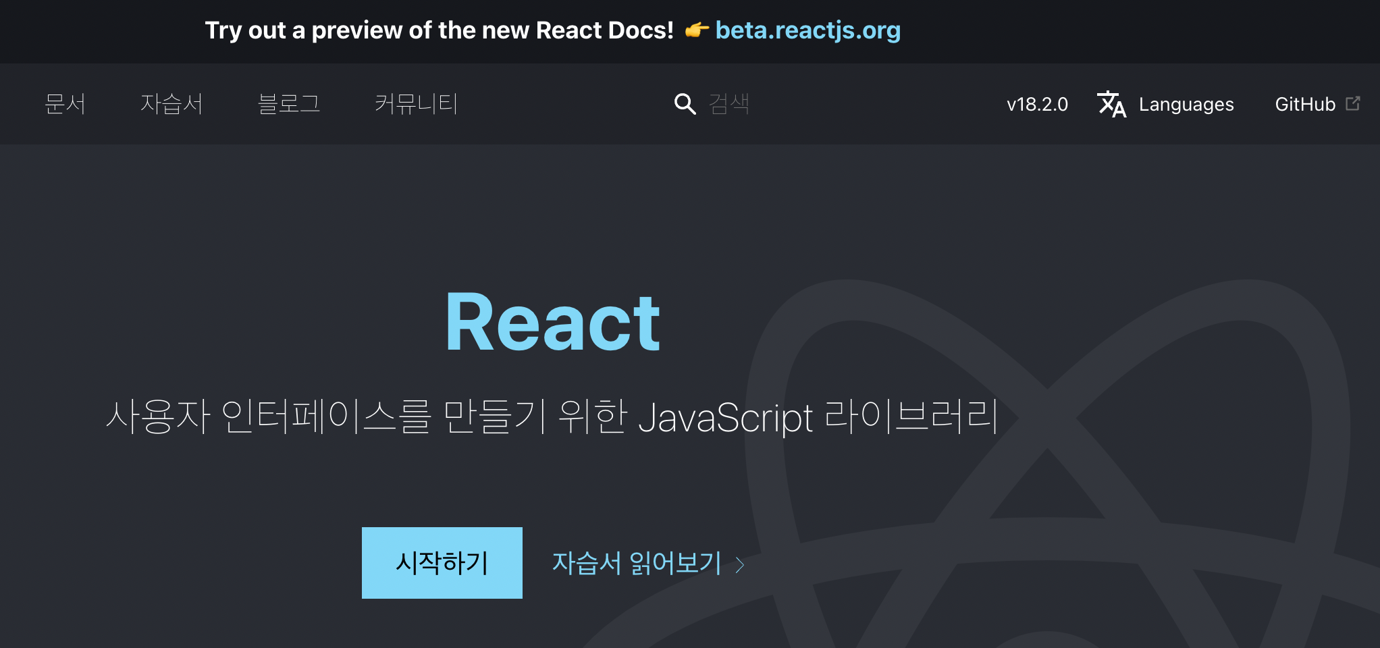Click the 시작하기 get started button
This screenshot has width=1380, height=648.
(x=442, y=563)
